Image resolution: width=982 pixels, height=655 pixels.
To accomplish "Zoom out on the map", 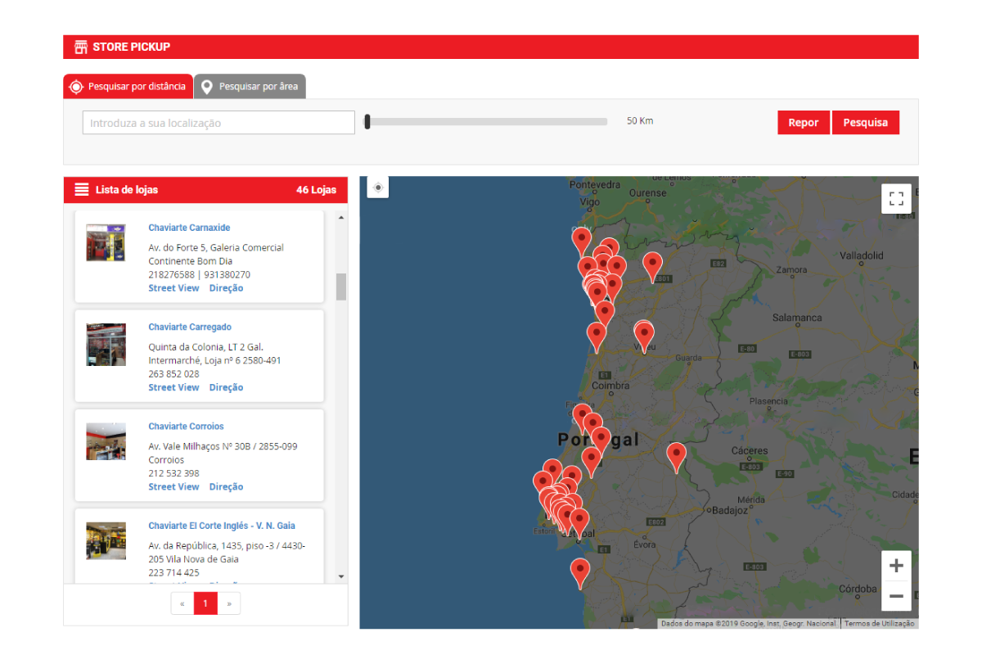I will click(896, 596).
